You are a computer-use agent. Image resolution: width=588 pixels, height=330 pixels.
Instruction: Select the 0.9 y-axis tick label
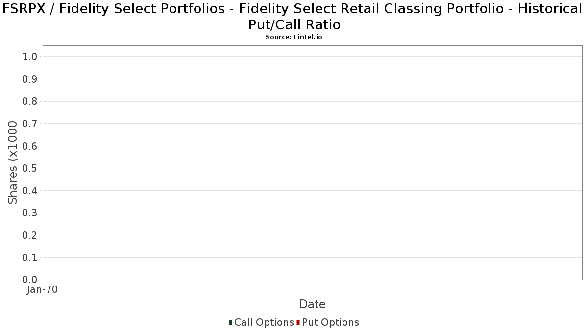pos(30,79)
